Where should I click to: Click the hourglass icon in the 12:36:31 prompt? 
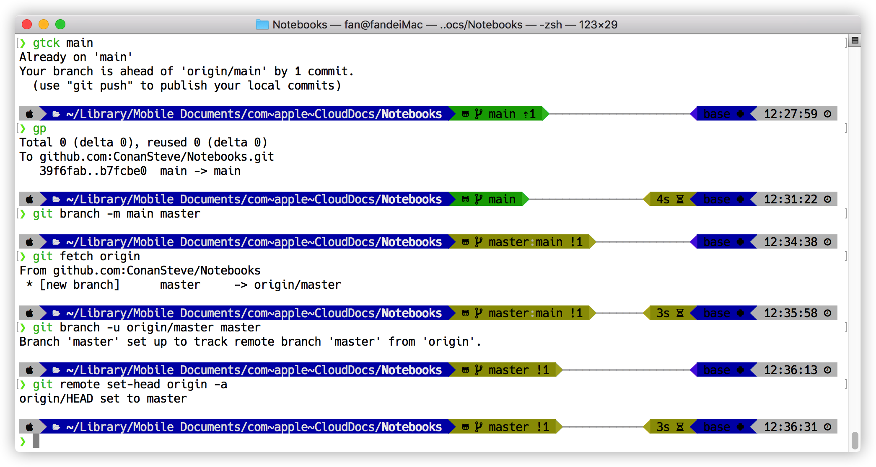point(680,427)
